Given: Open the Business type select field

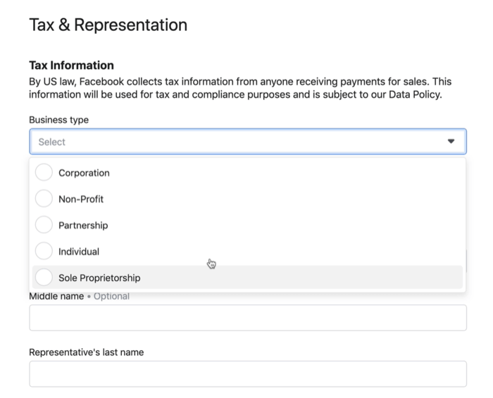Looking at the screenshot, I should point(239,142).
